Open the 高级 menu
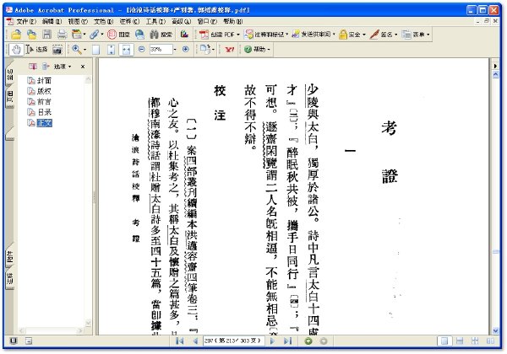 point(182,21)
